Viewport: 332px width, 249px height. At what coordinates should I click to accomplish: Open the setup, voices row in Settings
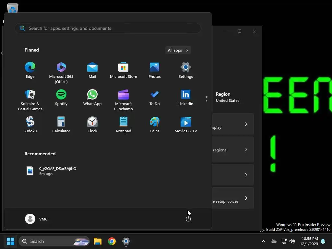233,198
